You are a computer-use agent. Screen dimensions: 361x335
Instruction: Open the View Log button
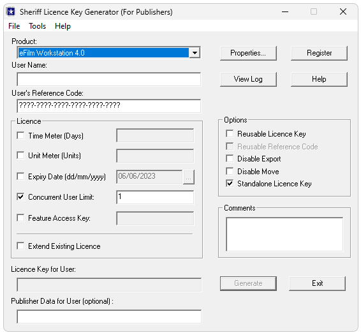tap(248, 79)
